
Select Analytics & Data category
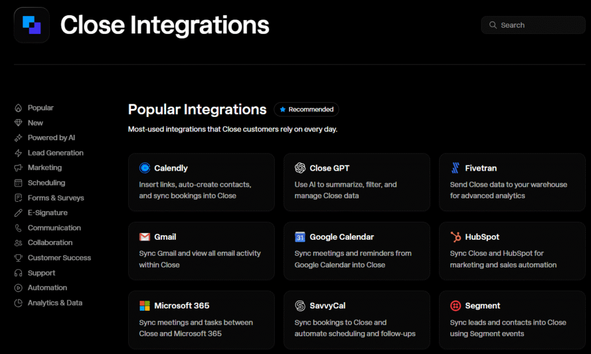(55, 303)
